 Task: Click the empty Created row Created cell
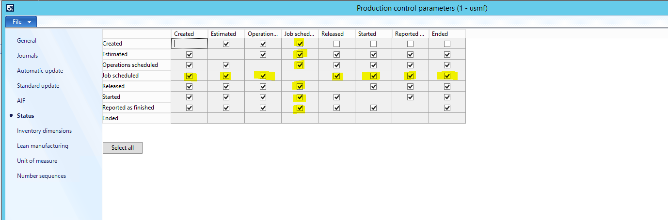point(189,44)
